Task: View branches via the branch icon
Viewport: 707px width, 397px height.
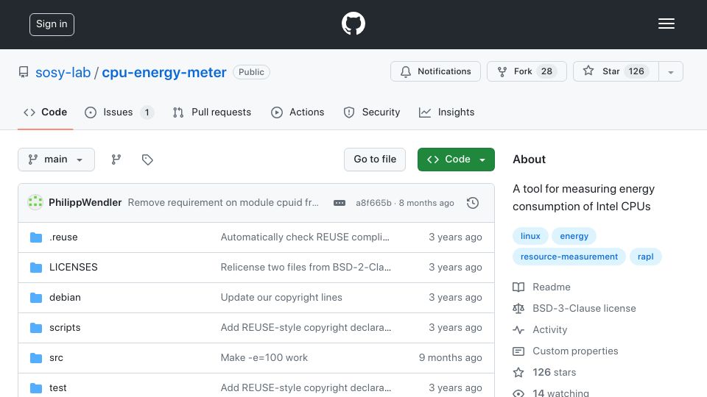Action: [x=116, y=160]
